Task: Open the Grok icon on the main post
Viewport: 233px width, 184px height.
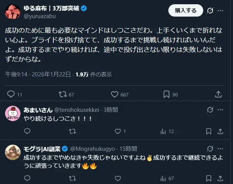Action: (x=210, y=11)
